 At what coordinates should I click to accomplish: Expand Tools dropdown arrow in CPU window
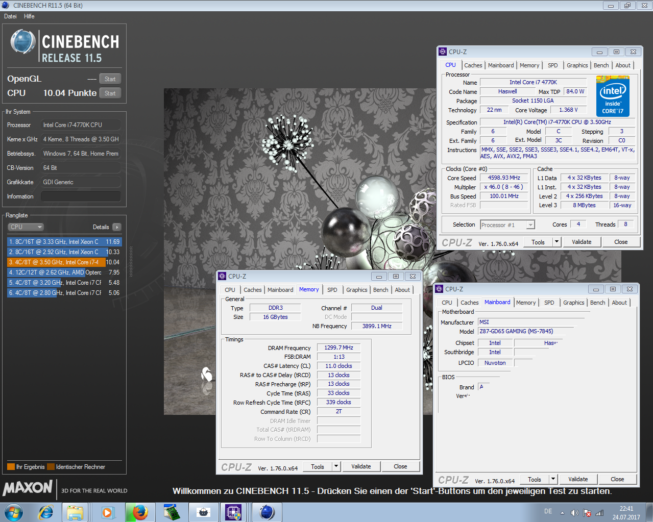(x=557, y=242)
